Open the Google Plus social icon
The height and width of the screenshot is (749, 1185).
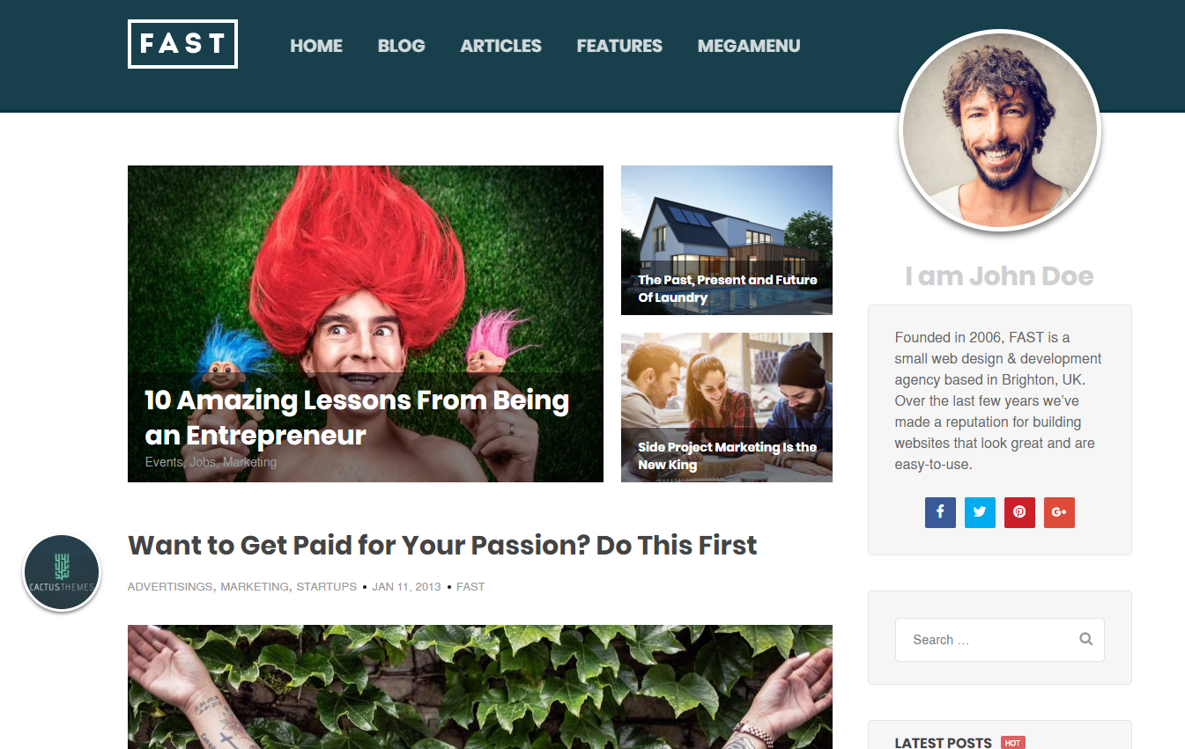click(1059, 512)
